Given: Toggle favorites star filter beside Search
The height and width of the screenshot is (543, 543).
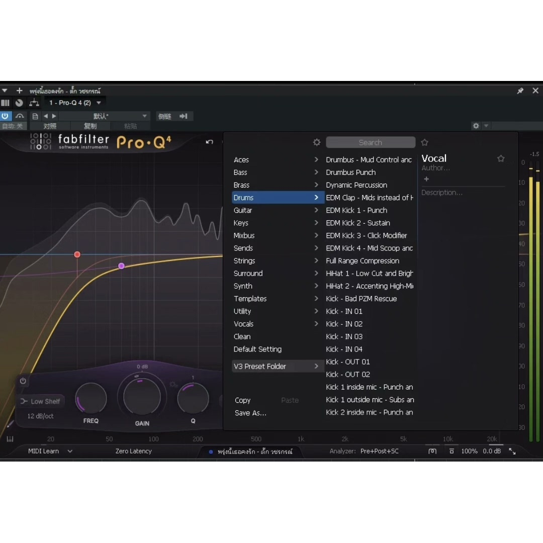Looking at the screenshot, I should 424,142.
